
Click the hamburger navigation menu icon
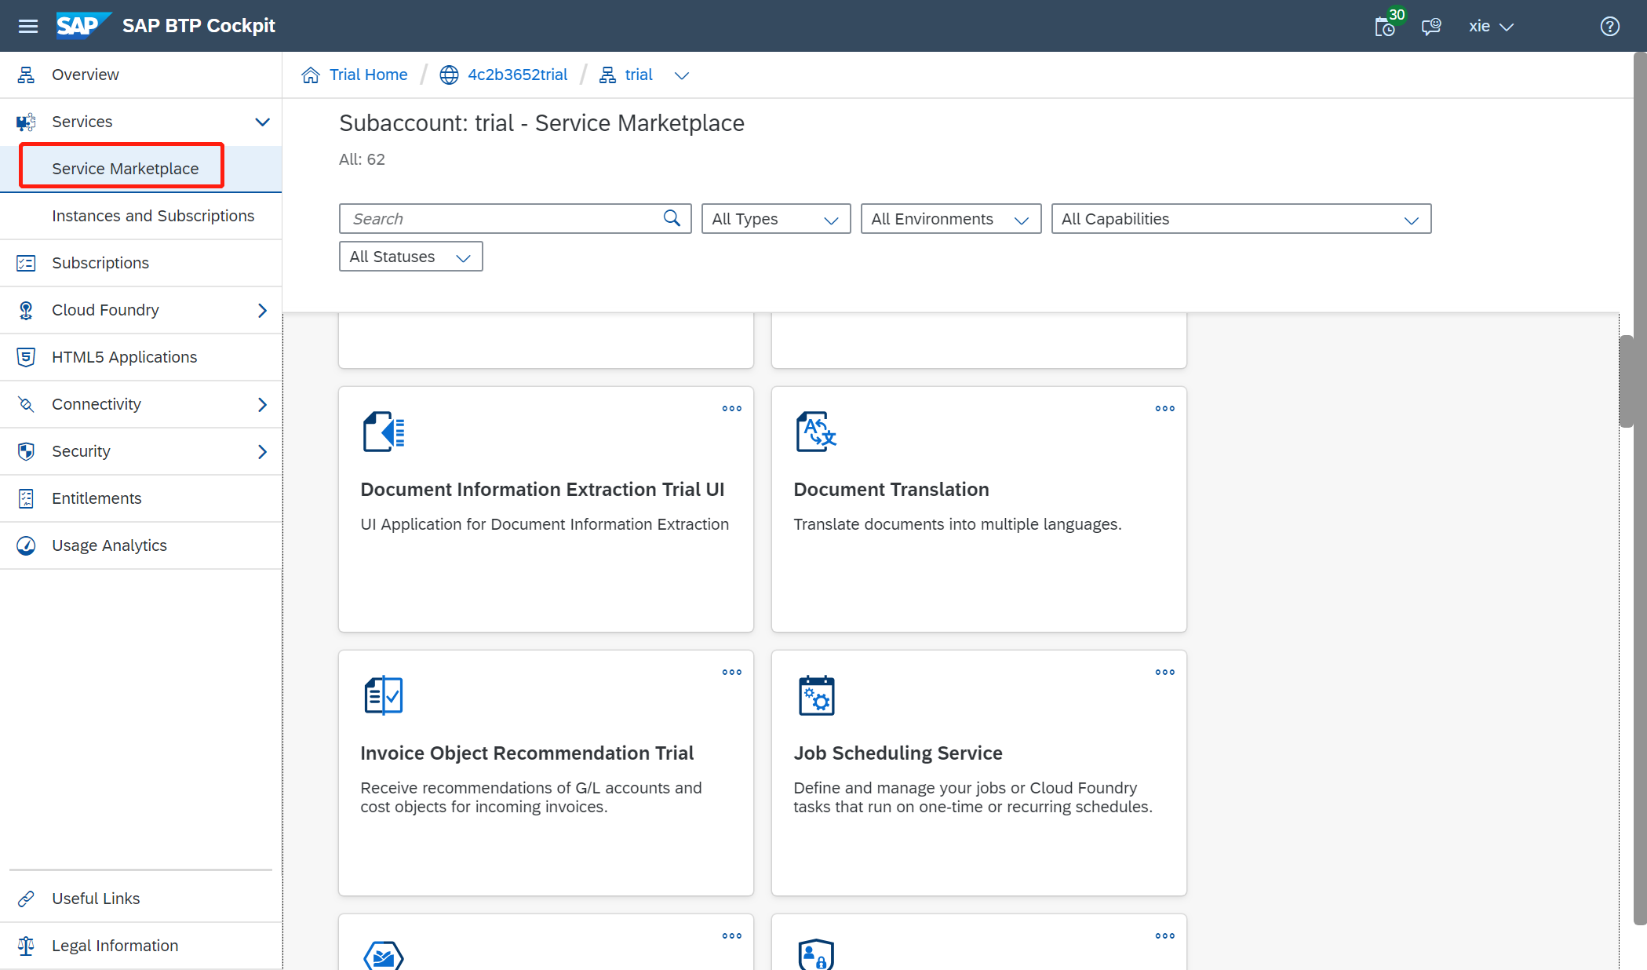pos(28,26)
